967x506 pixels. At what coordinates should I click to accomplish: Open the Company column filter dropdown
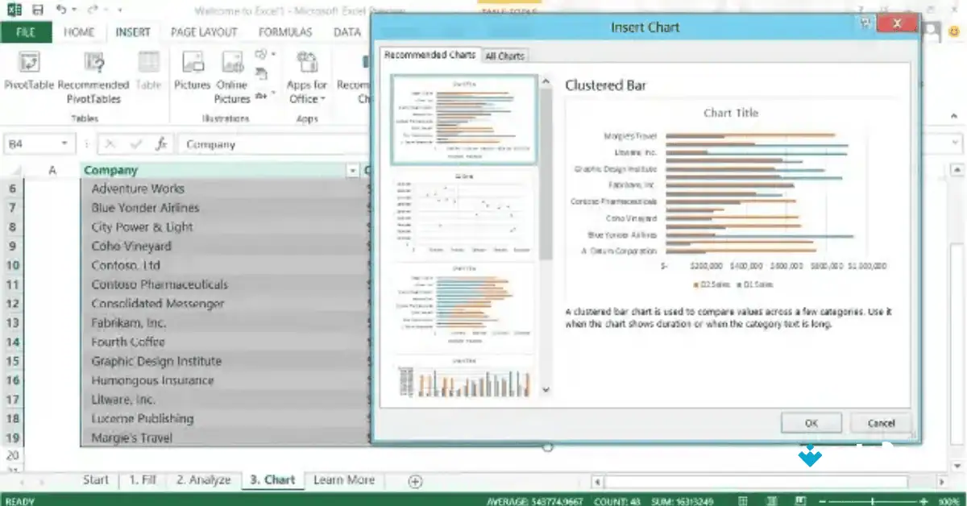[353, 170]
